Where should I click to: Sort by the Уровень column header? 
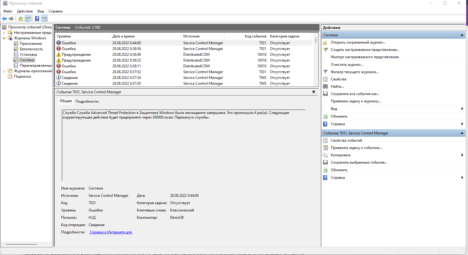pyautogui.click(x=82, y=36)
